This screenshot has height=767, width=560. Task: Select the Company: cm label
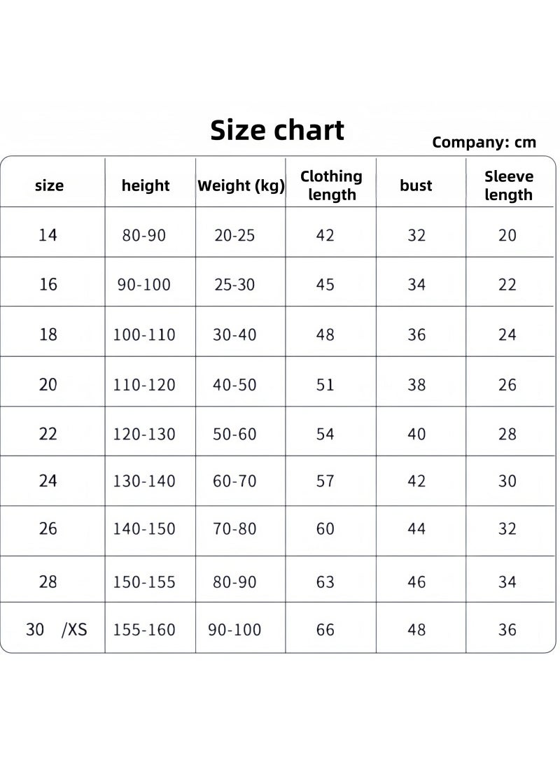point(484,142)
